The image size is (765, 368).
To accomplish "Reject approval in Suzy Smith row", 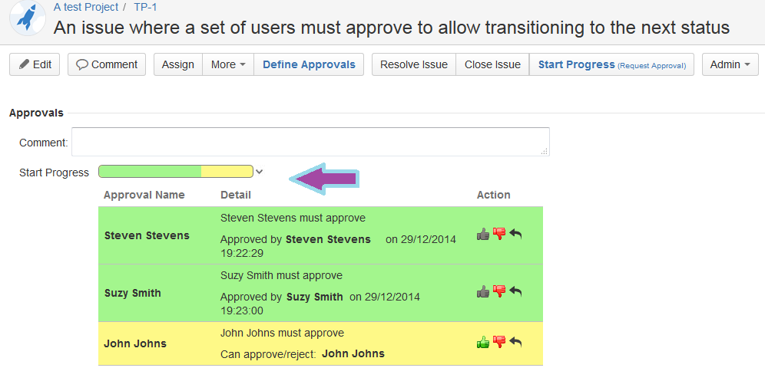I will tap(499, 291).
